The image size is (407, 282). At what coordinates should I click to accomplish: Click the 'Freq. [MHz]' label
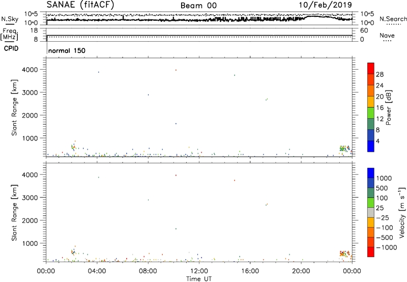tap(10, 34)
